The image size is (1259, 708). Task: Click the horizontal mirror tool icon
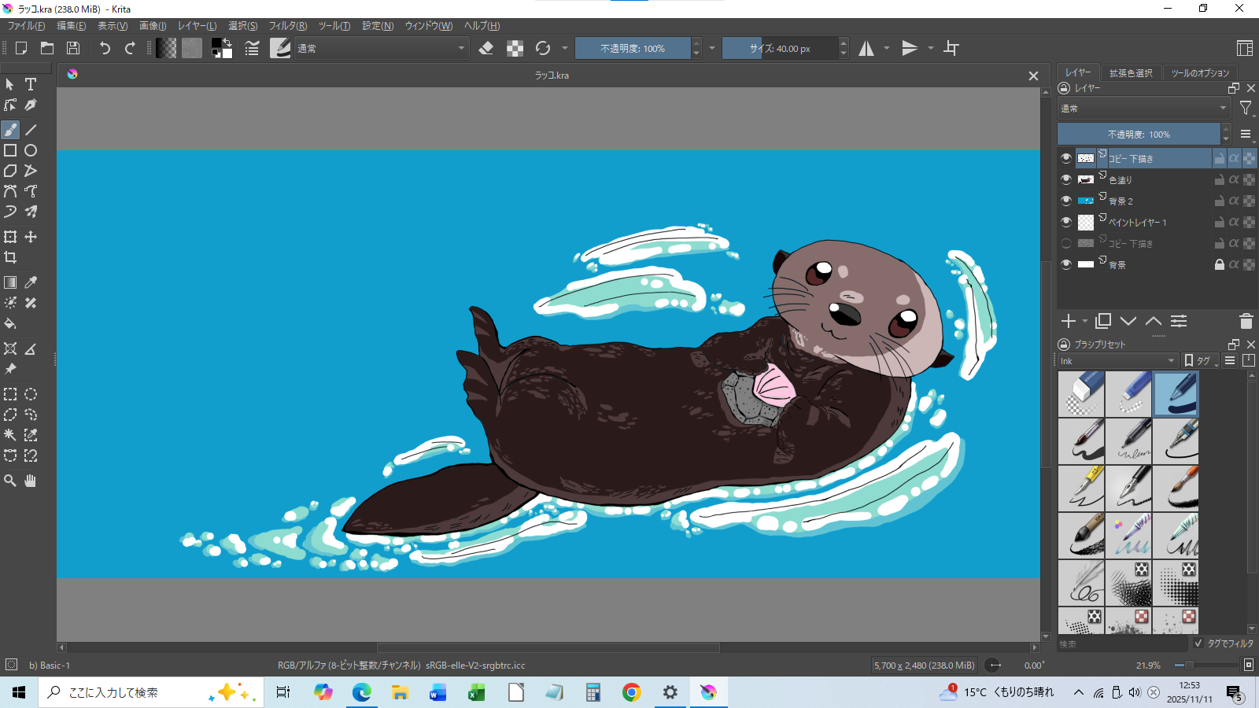[866, 49]
